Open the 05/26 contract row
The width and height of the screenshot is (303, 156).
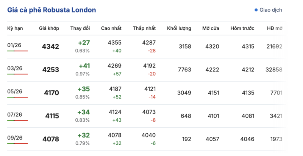[x=14, y=91]
